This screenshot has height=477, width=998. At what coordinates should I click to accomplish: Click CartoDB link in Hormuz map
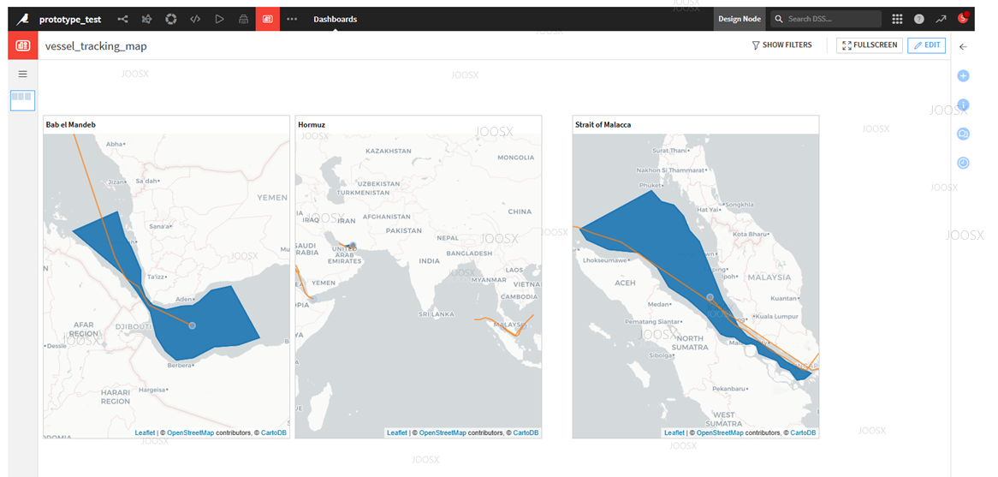[x=526, y=433]
